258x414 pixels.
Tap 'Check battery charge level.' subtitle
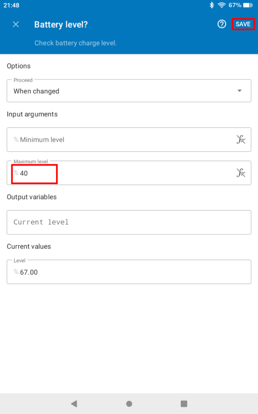coord(75,43)
